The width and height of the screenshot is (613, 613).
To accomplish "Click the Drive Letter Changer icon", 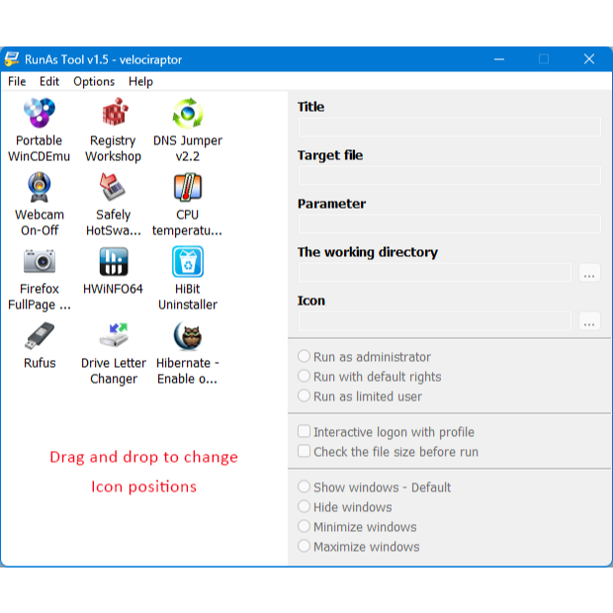I will pyautogui.click(x=114, y=334).
